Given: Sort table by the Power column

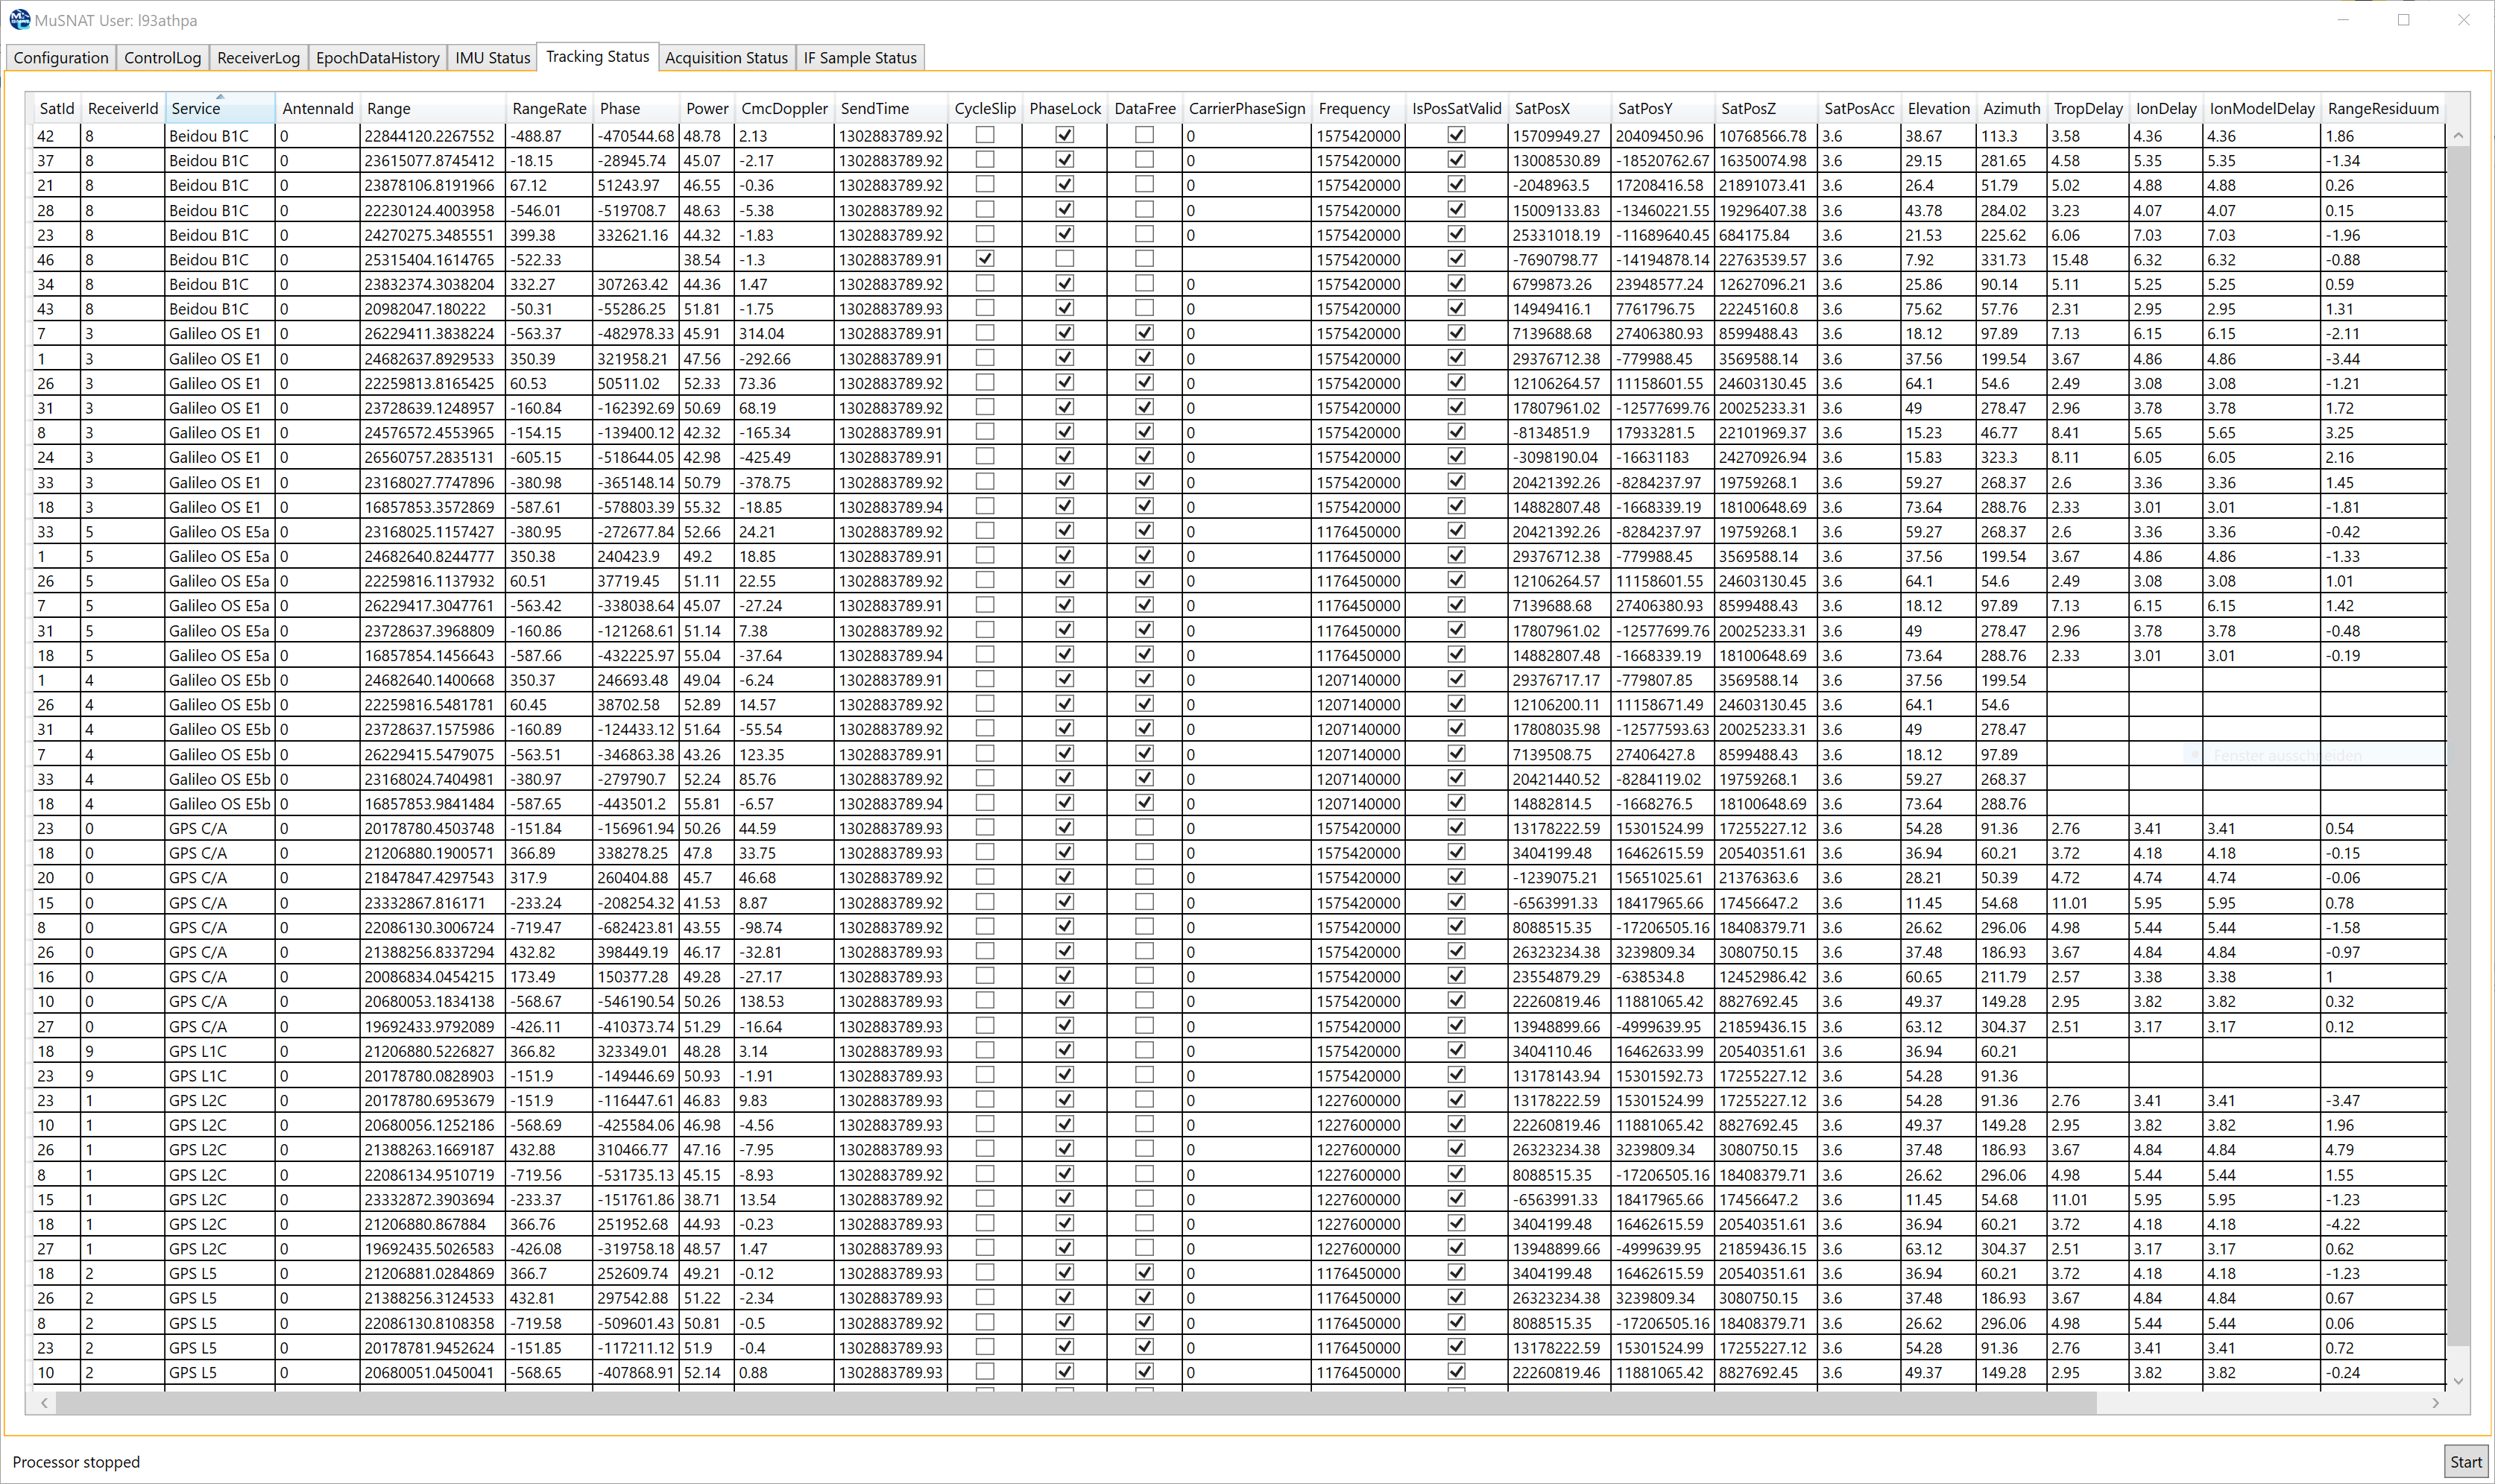Looking at the screenshot, I should click(707, 108).
